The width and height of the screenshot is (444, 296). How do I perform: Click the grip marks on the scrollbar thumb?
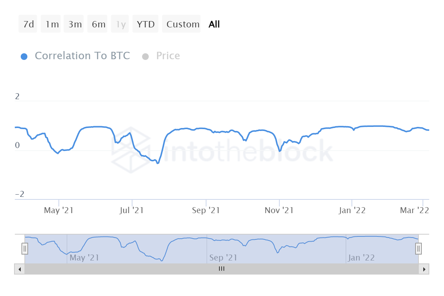221,269
